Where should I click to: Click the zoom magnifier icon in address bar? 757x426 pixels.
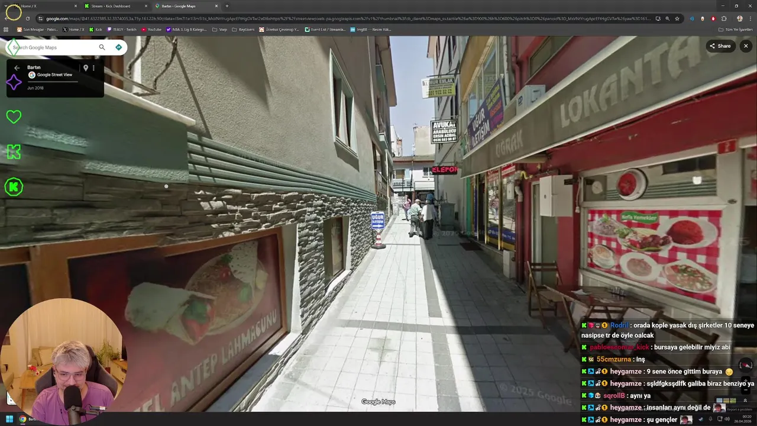pos(668,18)
